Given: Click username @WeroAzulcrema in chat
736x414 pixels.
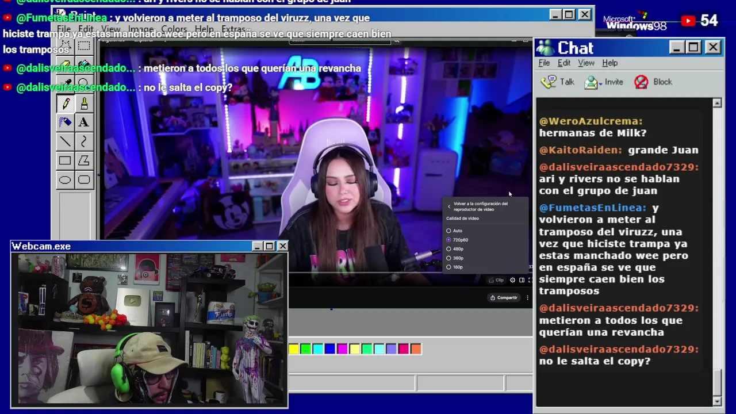Looking at the screenshot, I should tap(591, 121).
